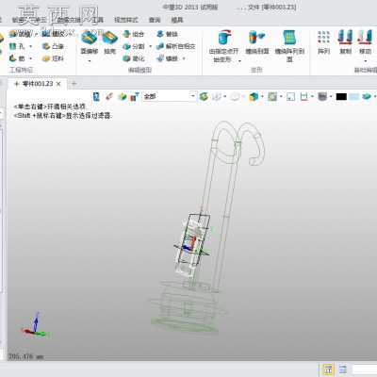Expand the 面偏移 dropdown arrow
377x377 pixels.
coord(90,60)
